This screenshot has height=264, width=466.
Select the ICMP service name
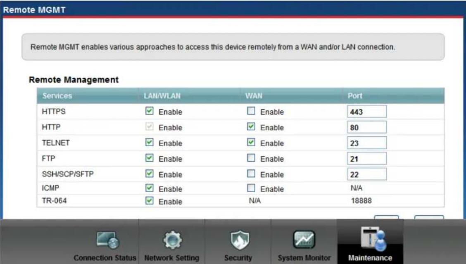50,188
